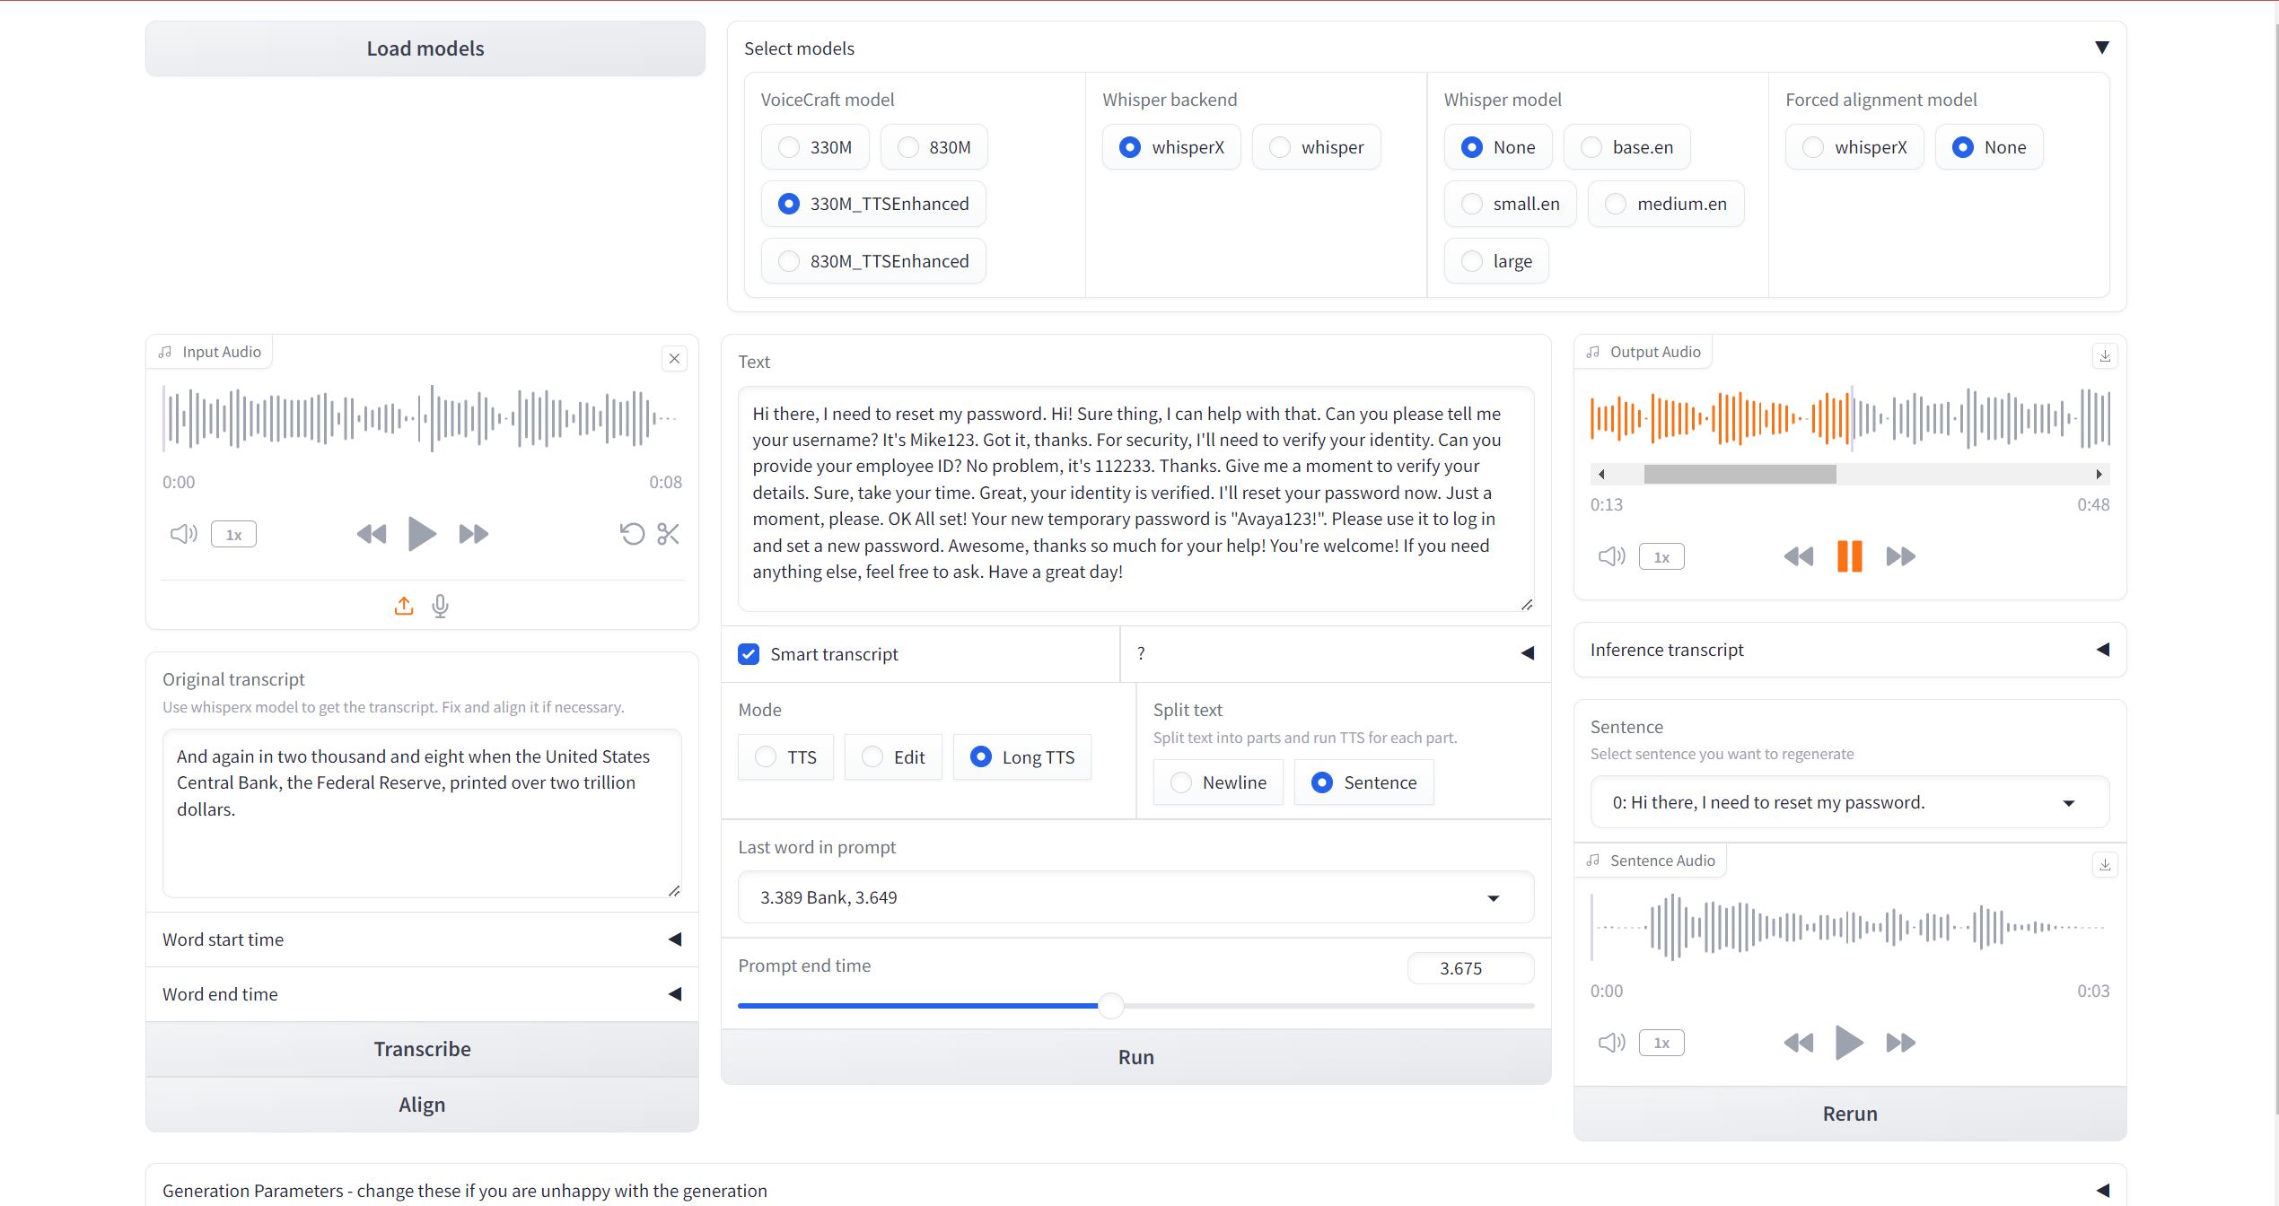Collapse the Select models section
Image resolution: width=2279 pixels, height=1206 pixels.
[x=2101, y=48]
